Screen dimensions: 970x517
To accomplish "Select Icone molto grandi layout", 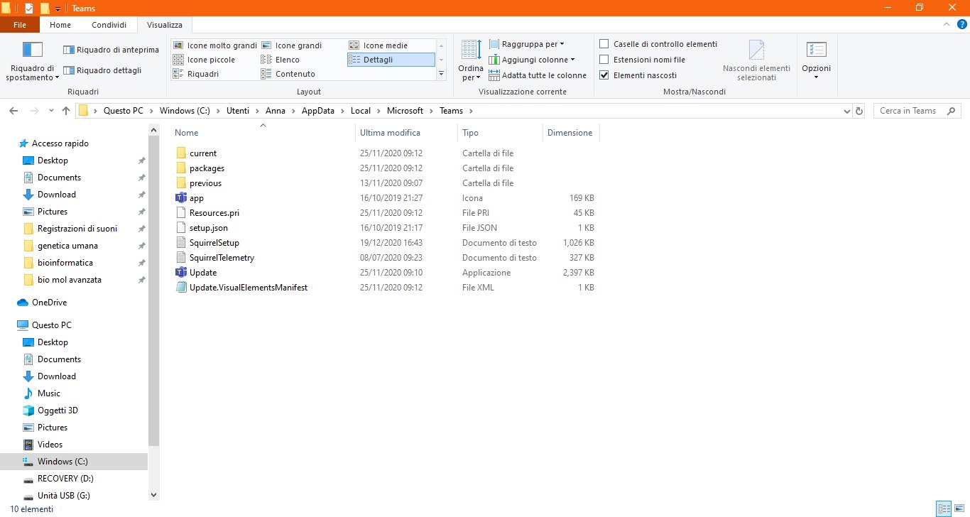I will click(x=215, y=45).
